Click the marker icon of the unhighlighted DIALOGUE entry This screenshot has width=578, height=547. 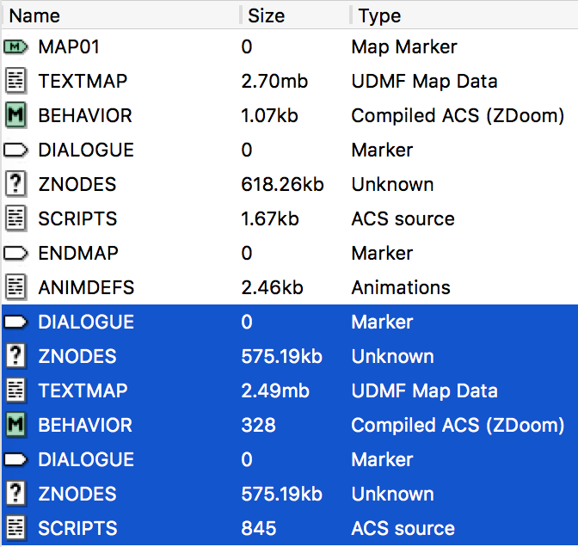point(15,150)
